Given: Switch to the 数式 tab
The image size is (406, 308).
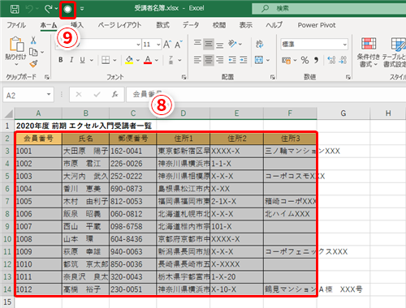Looking at the screenshot, I should pyautogui.click(x=162, y=25).
